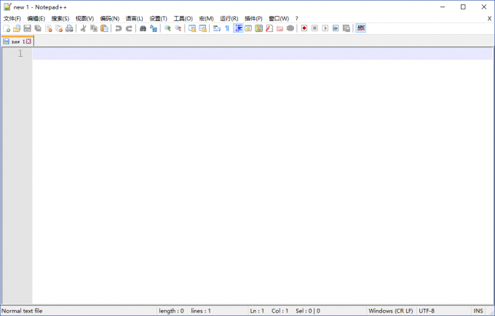495x316 pixels.
Task: Click the UTF-8 encoding status entry
Action: point(427,311)
